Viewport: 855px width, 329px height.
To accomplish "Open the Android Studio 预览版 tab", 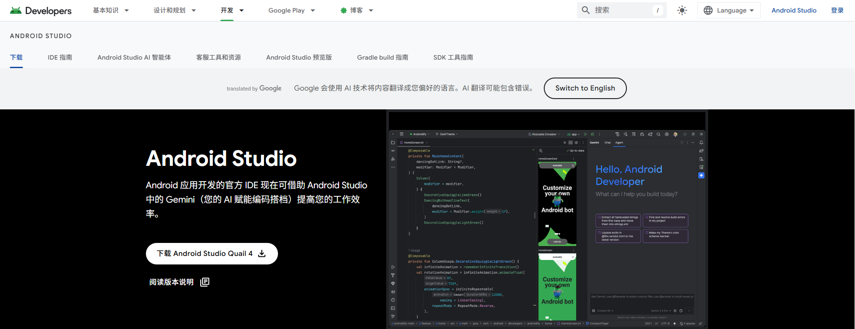I will tap(299, 57).
